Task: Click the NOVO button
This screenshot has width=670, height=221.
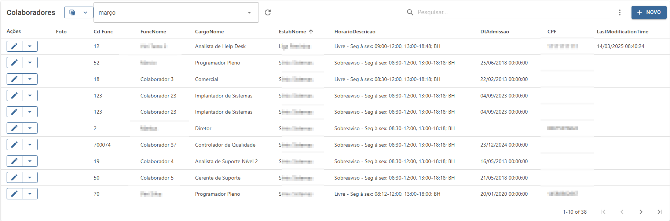Action: coord(649,12)
